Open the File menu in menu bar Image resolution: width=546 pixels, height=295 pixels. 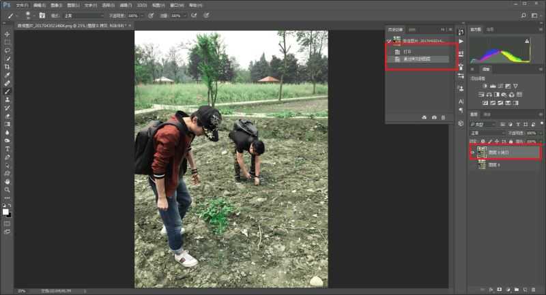(x=22, y=5)
